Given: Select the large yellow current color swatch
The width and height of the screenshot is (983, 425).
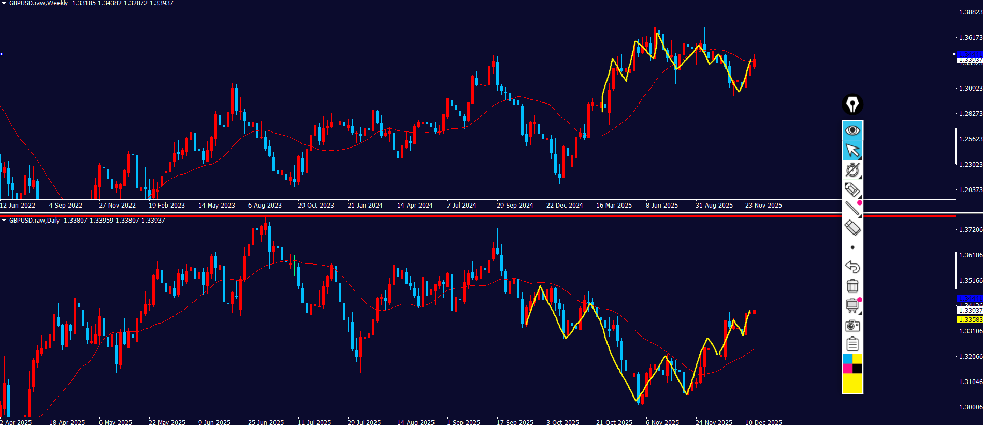Looking at the screenshot, I should [852, 384].
